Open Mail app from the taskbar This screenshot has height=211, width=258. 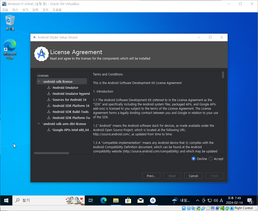pos(140,200)
